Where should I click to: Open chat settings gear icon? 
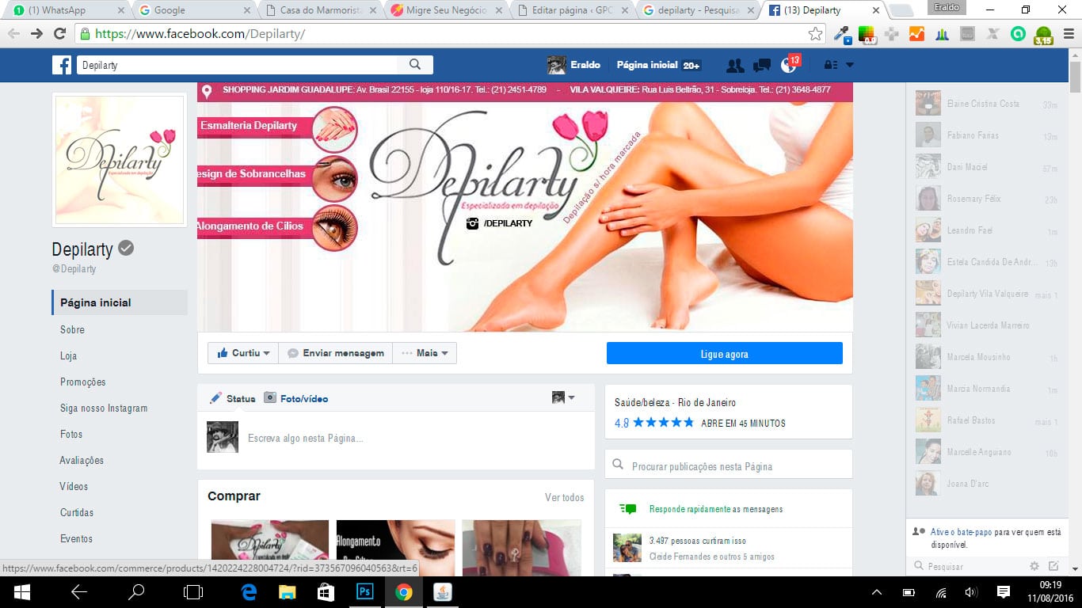coord(1034,566)
